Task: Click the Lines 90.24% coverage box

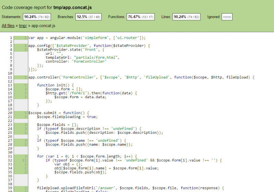Action: (185, 17)
